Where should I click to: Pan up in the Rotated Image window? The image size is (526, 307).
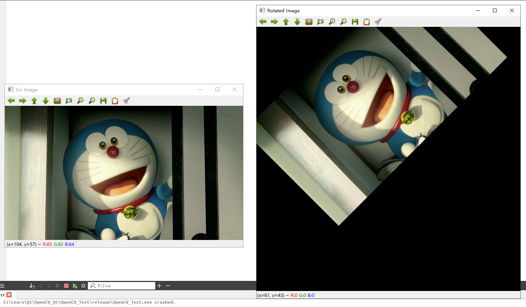286,22
